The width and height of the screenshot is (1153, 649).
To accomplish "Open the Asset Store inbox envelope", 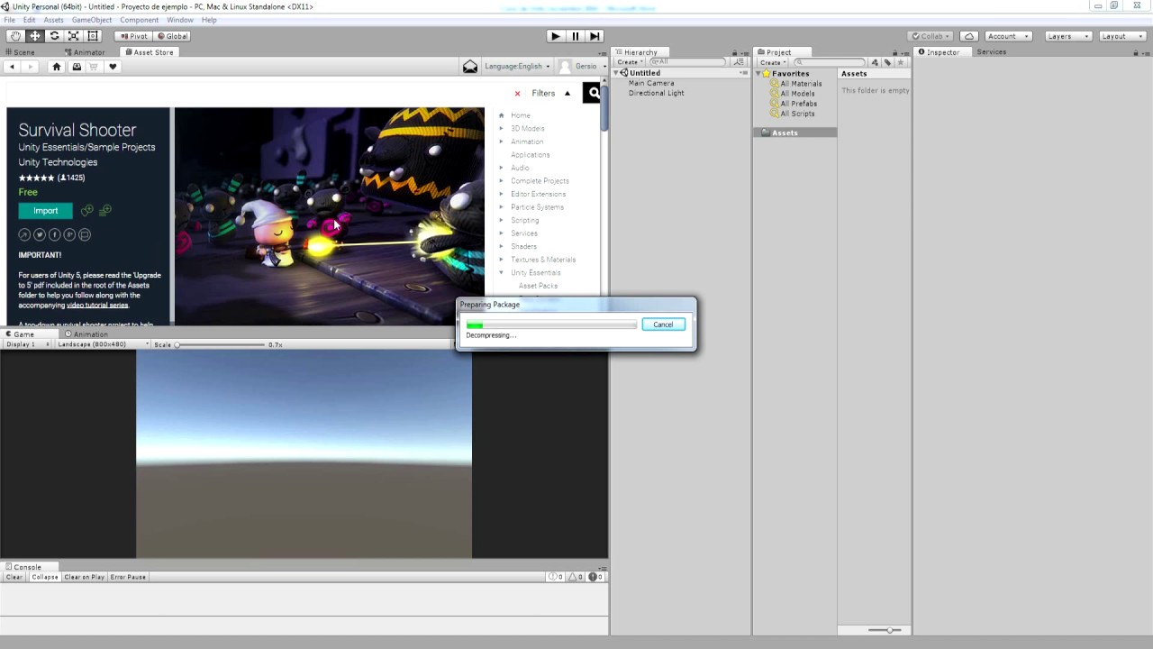I will (x=470, y=67).
